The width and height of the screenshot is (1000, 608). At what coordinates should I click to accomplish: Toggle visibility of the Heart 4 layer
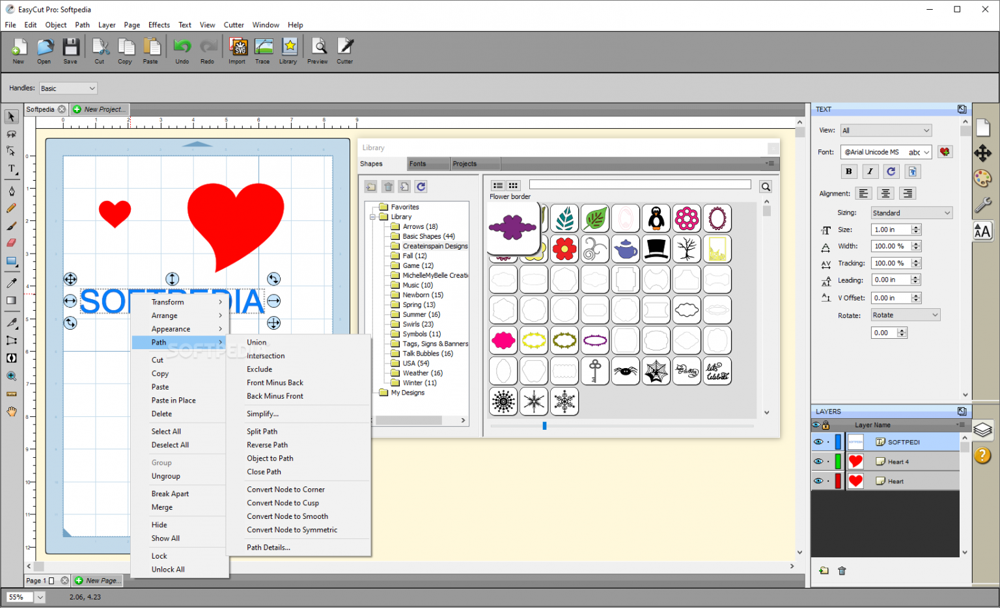pyautogui.click(x=818, y=462)
